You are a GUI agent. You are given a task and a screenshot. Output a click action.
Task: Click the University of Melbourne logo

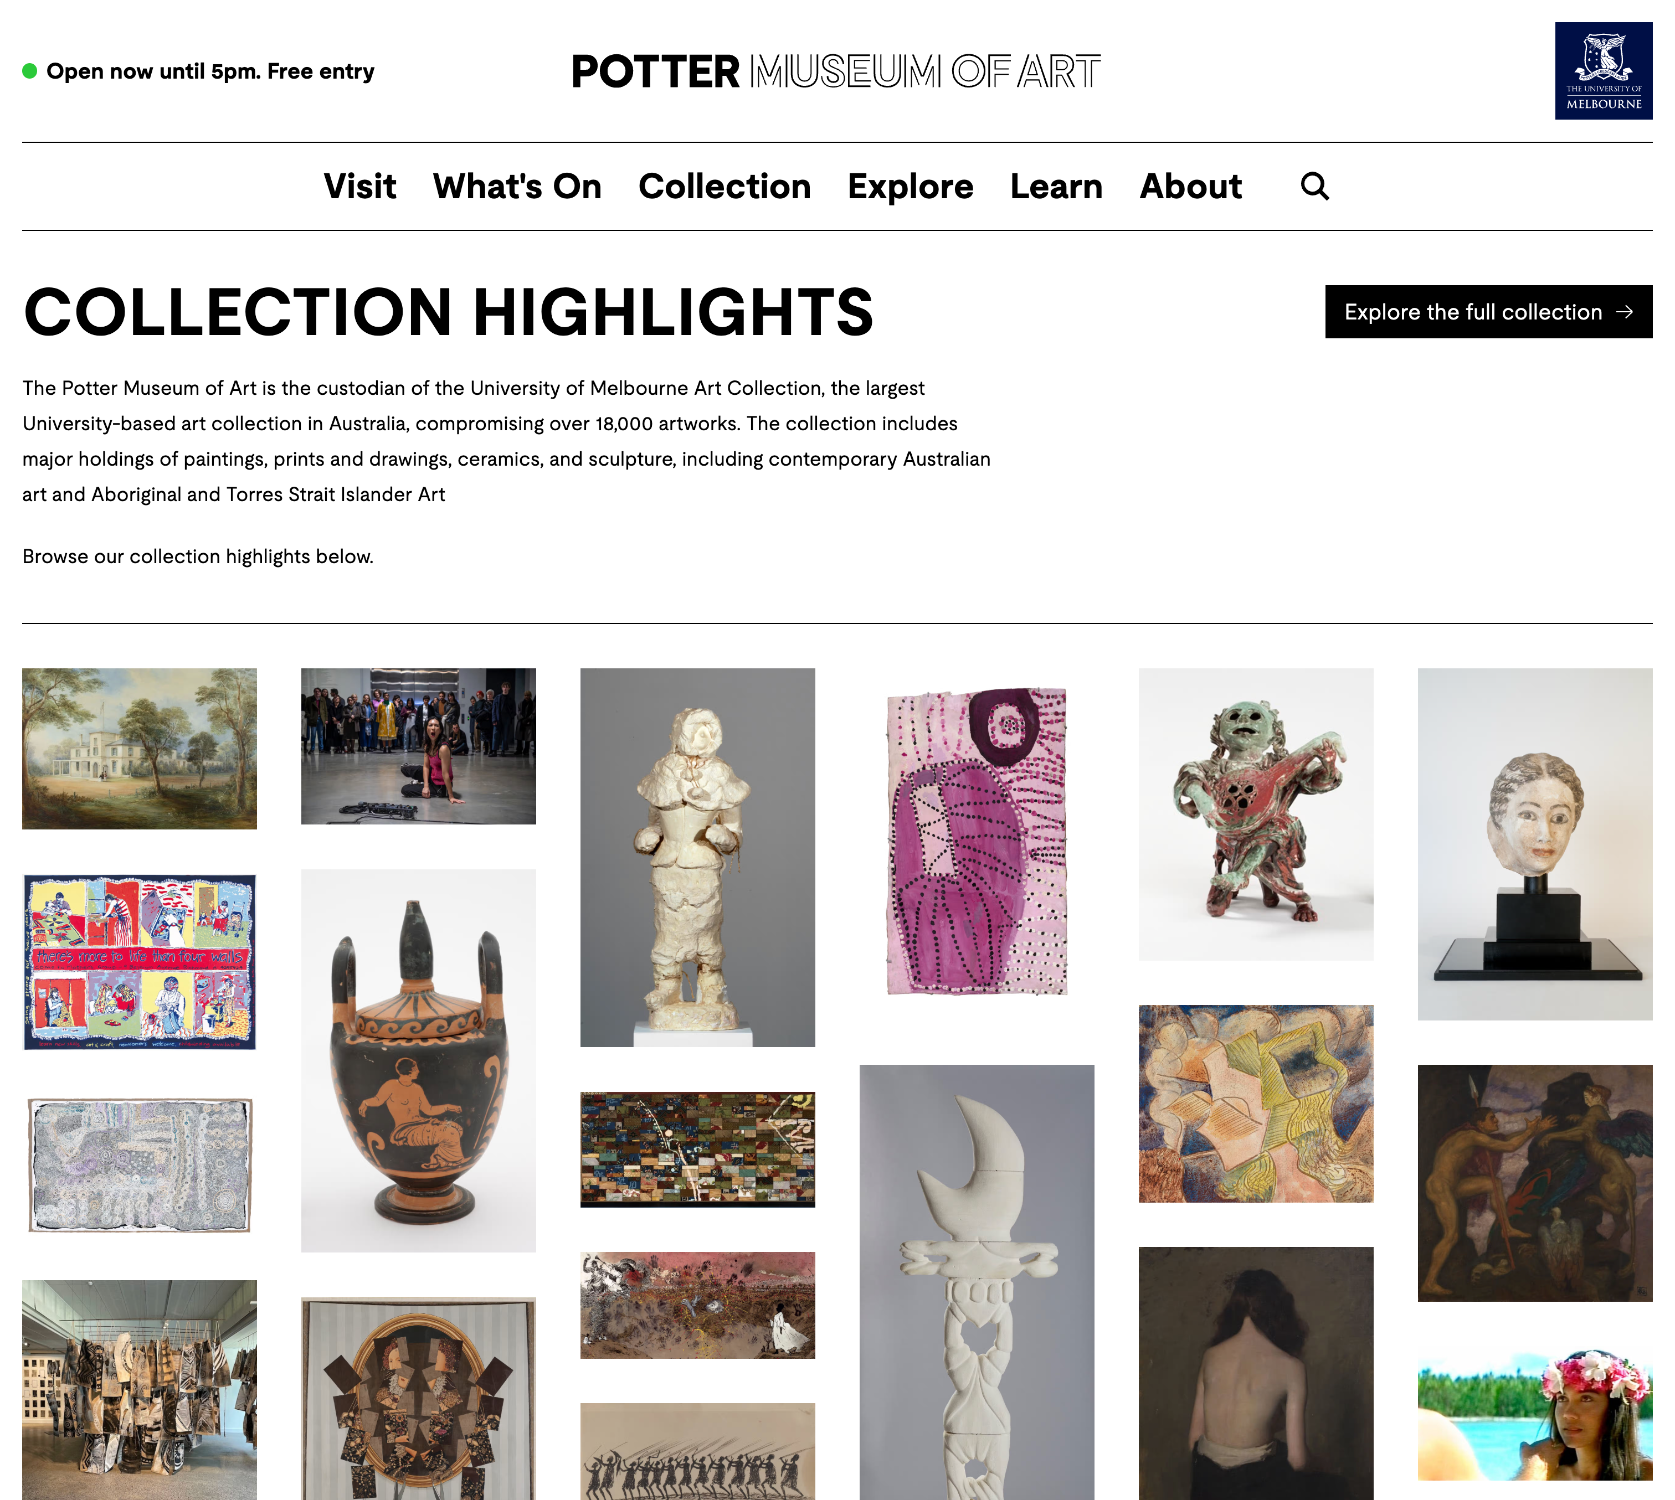[x=1604, y=71]
